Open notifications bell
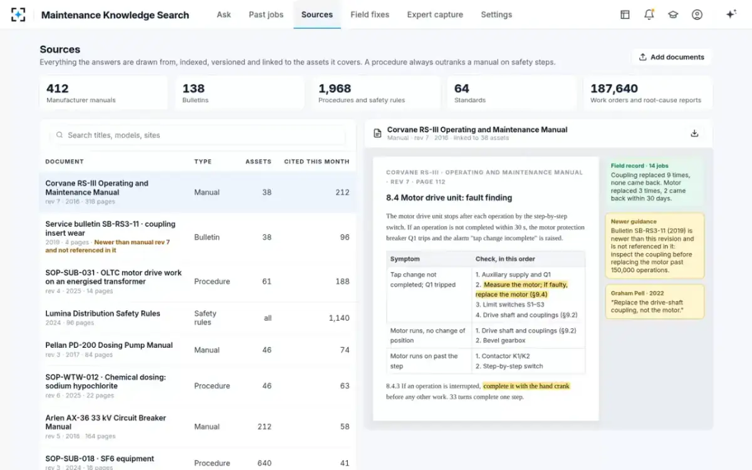Screen dimensions: 752x470 pyautogui.click(x=649, y=14)
